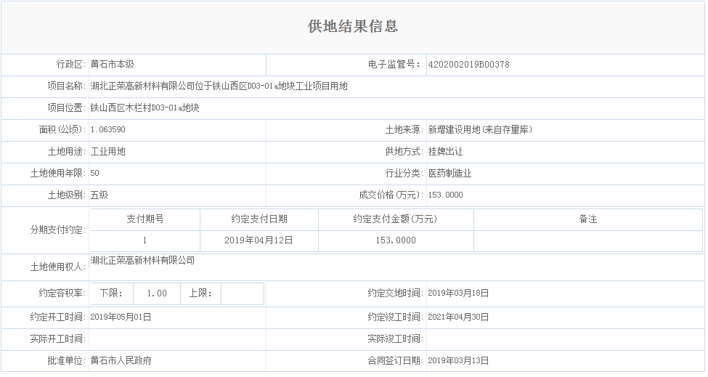
Task: Click the 支付期号 column header
Action: coord(145,219)
